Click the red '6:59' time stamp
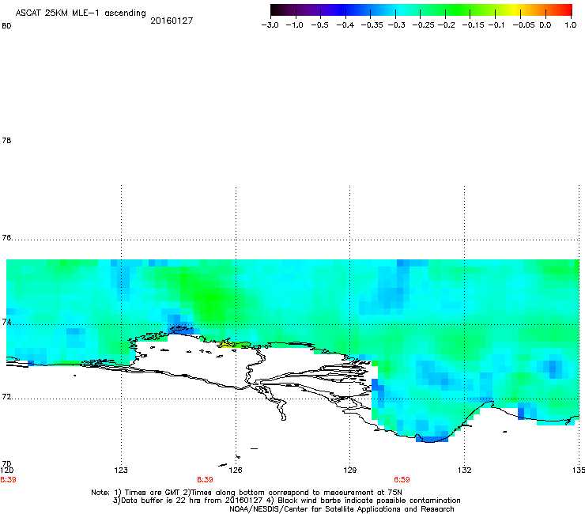This screenshot has width=585, height=514. click(x=402, y=480)
